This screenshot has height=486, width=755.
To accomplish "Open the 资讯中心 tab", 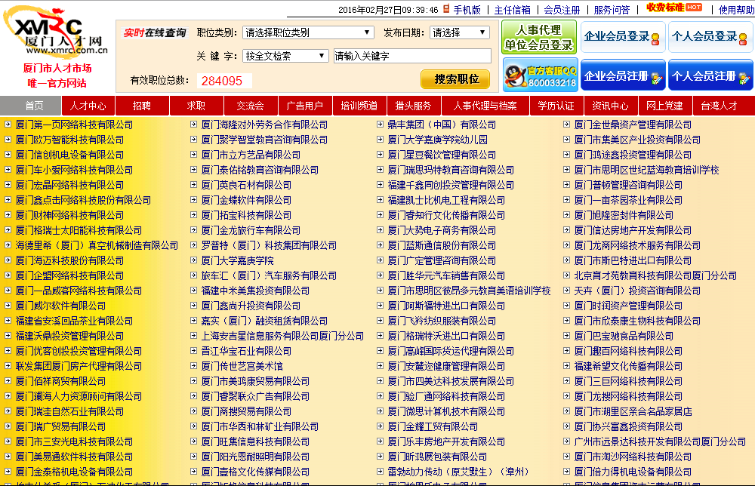I will (x=611, y=106).
